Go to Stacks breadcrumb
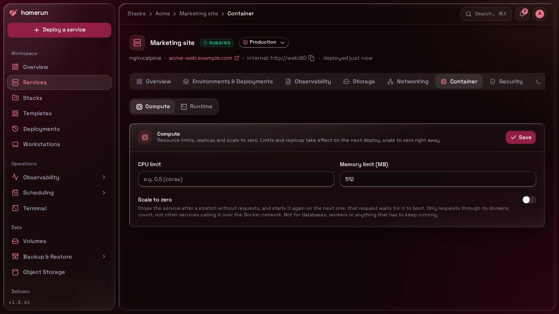Viewport: 559px width, 314px height. 137,14
